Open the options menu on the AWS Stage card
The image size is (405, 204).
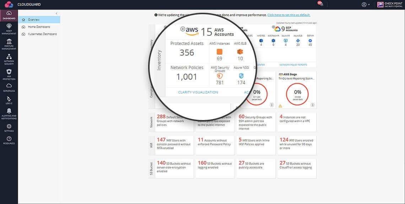313,105
